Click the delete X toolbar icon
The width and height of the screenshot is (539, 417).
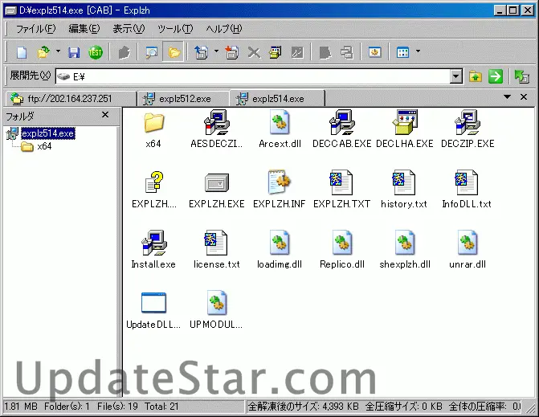tap(254, 52)
